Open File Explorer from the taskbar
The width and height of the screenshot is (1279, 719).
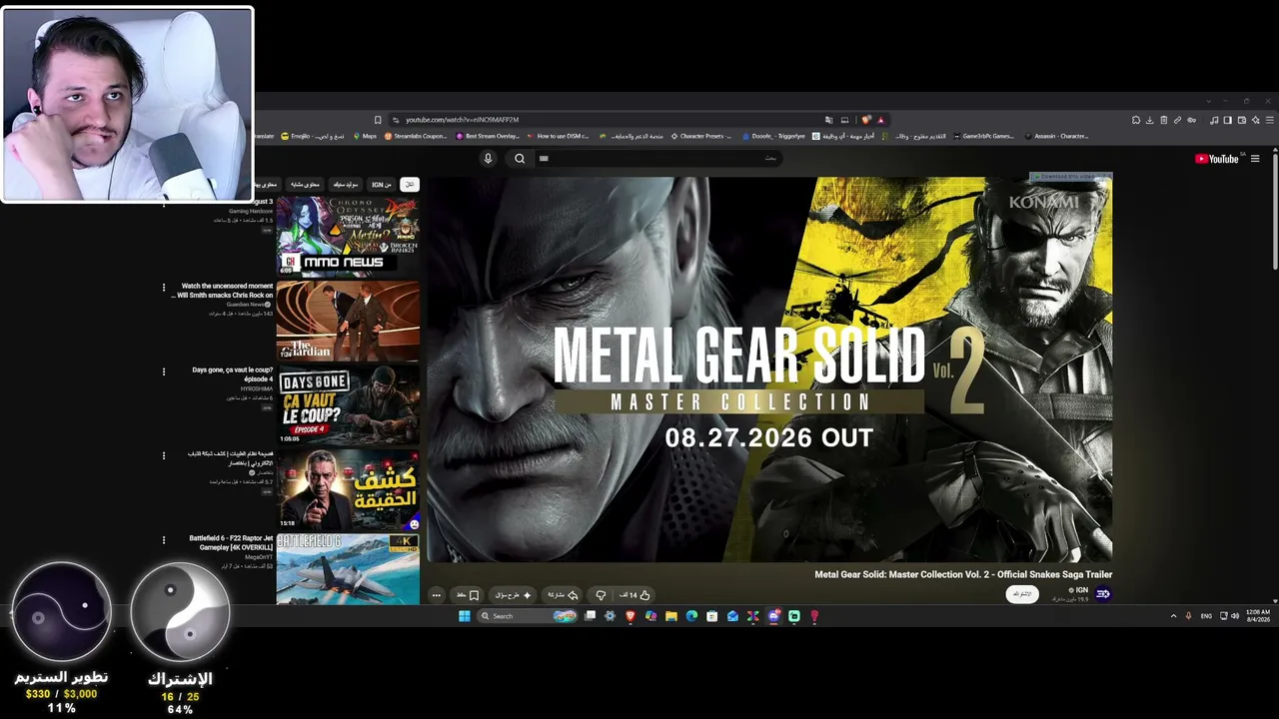(670, 616)
